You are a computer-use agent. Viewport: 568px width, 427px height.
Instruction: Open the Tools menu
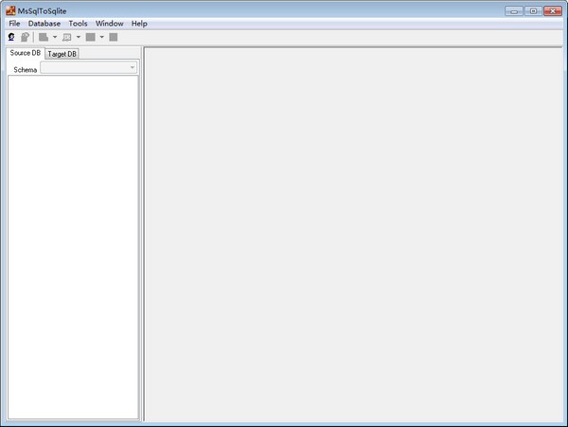[78, 23]
